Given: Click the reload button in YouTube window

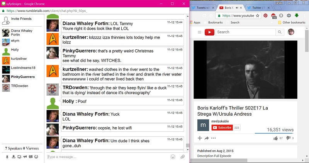Looking at the screenshot, I should [x=204, y=15].
